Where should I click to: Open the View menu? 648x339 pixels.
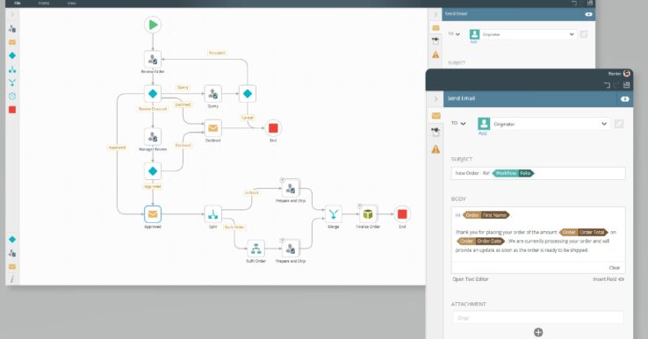71,3
